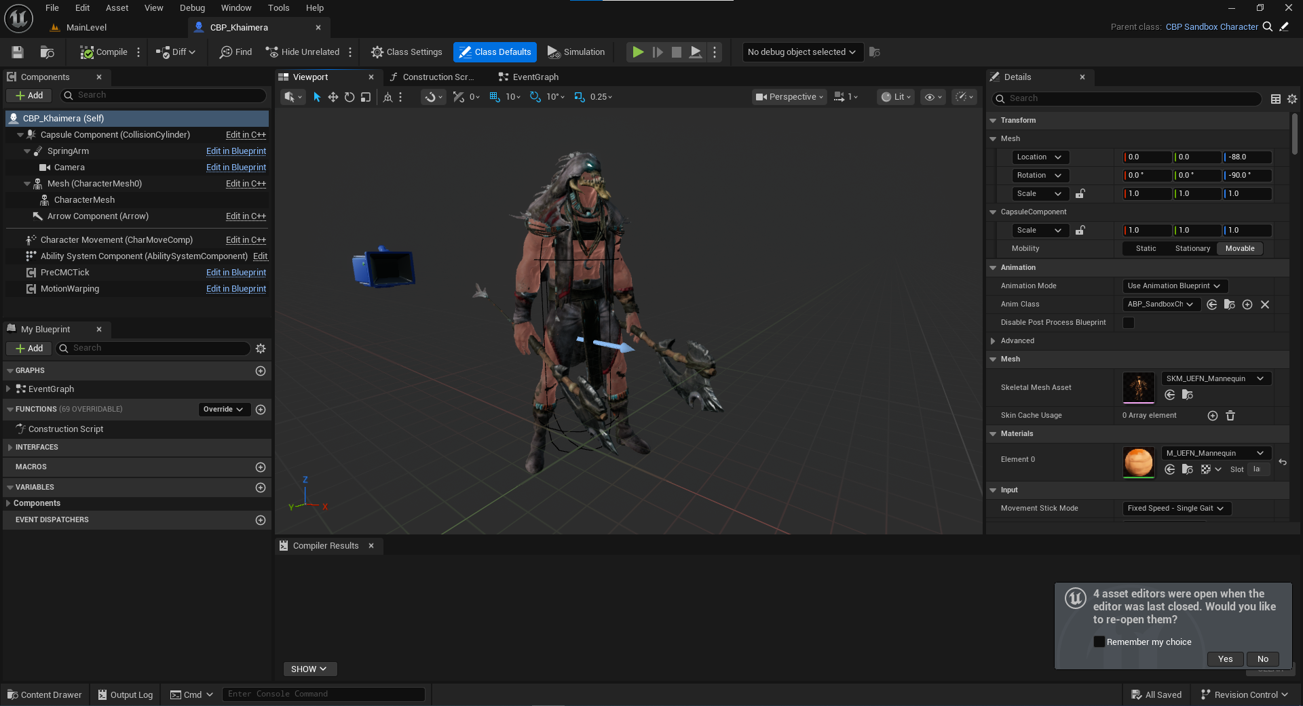The image size is (1303, 706).
Task: Open the Diff dropdown
Action: [x=176, y=52]
